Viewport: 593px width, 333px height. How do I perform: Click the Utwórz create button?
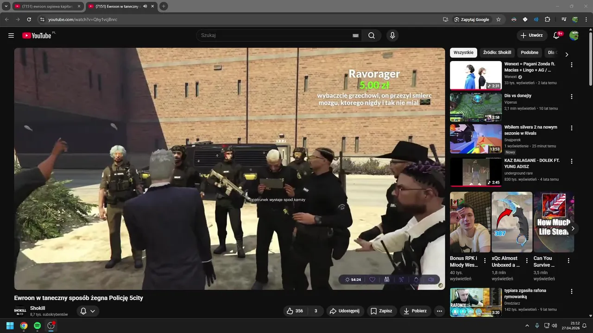click(x=532, y=36)
